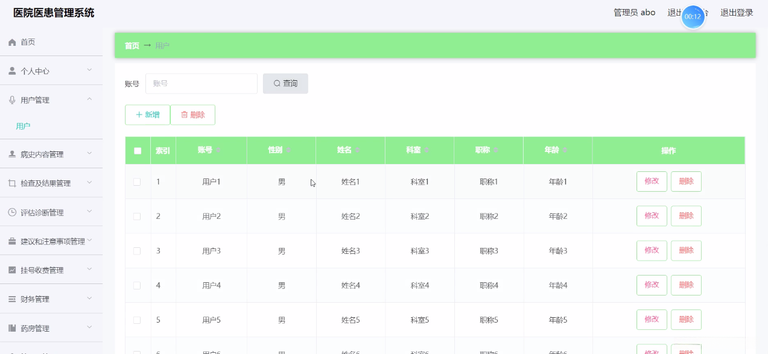Expand the 挂号收费管理 menu chevron
This screenshot has width=768, height=354.
pos(89,270)
